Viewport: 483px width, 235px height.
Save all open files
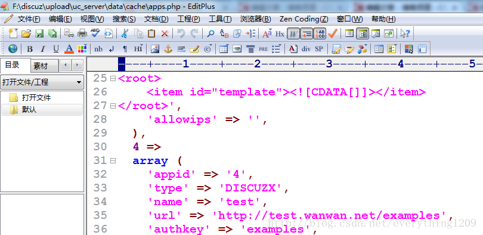point(52,33)
